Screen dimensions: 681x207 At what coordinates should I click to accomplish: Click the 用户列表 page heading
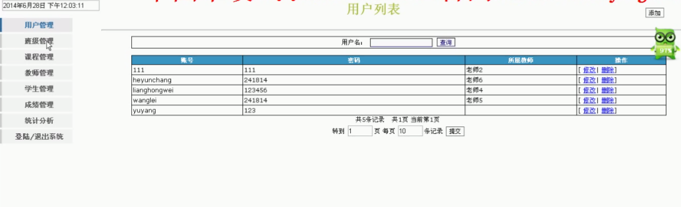click(x=373, y=10)
